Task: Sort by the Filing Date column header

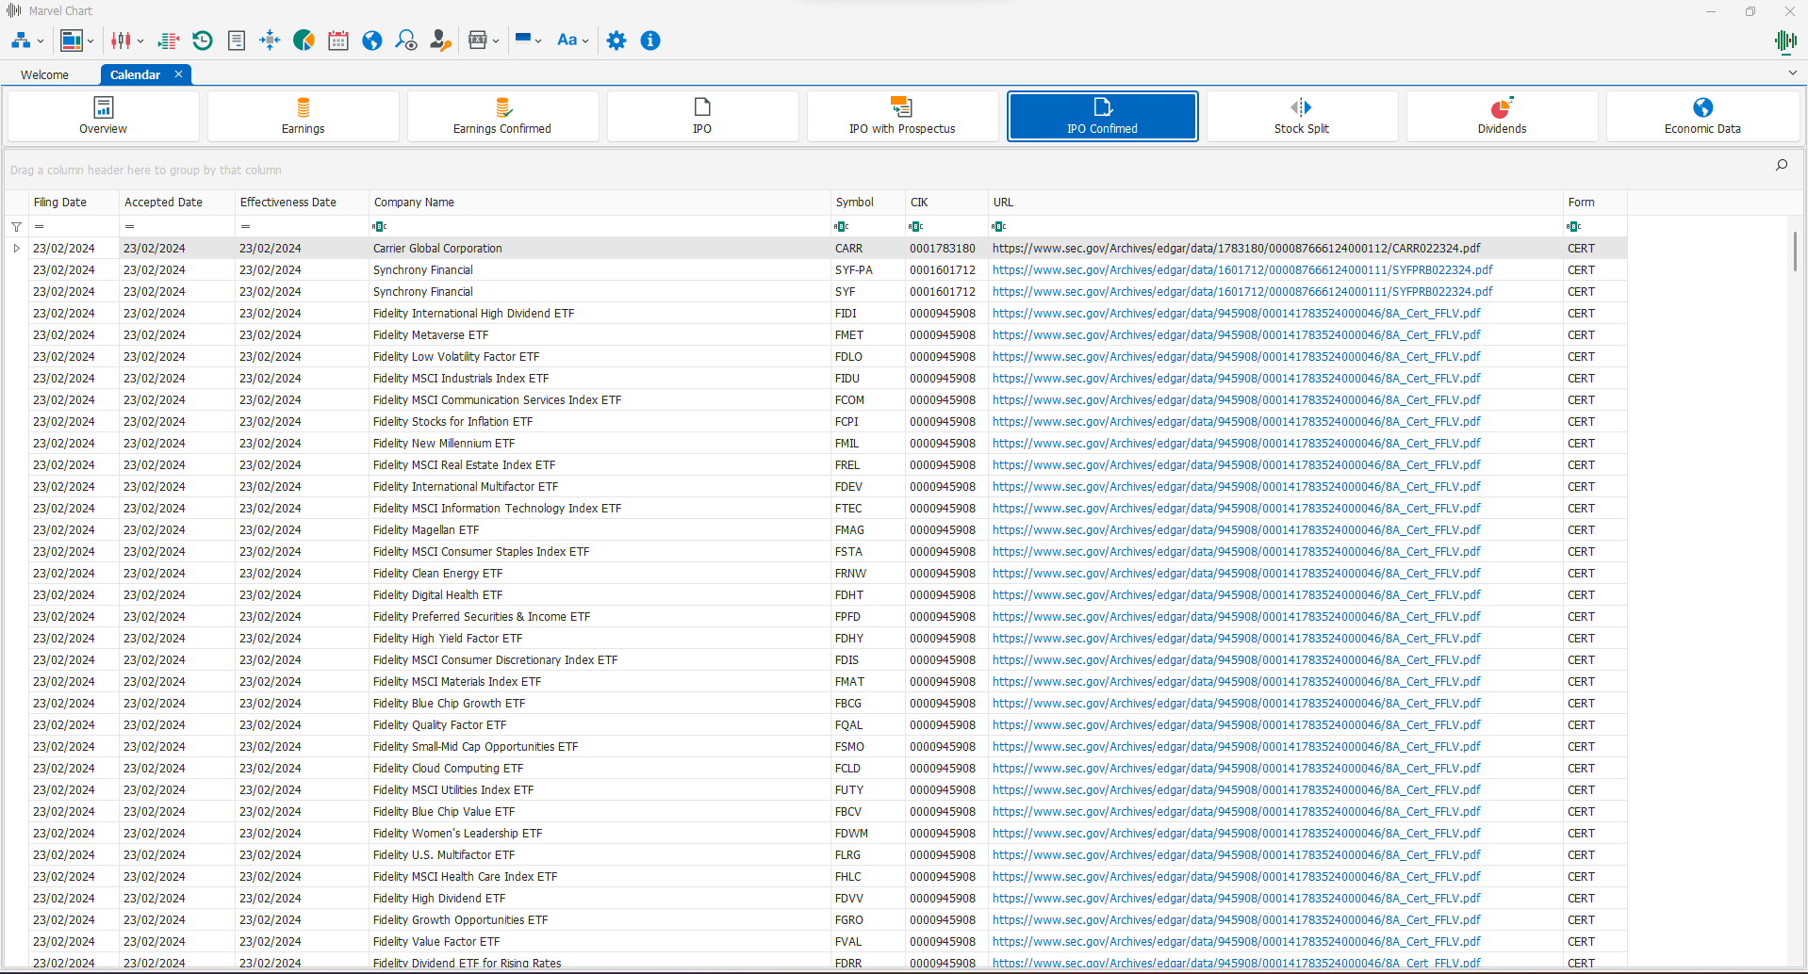Action: tap(74, 203)
